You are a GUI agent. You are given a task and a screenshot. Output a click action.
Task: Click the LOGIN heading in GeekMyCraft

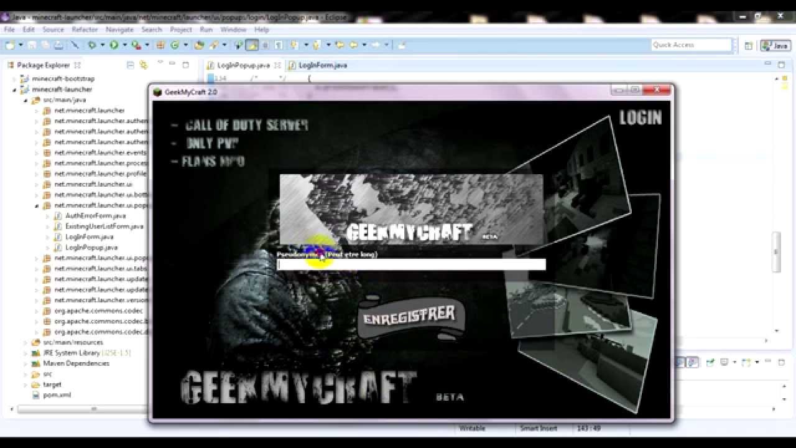click(640, 118)
